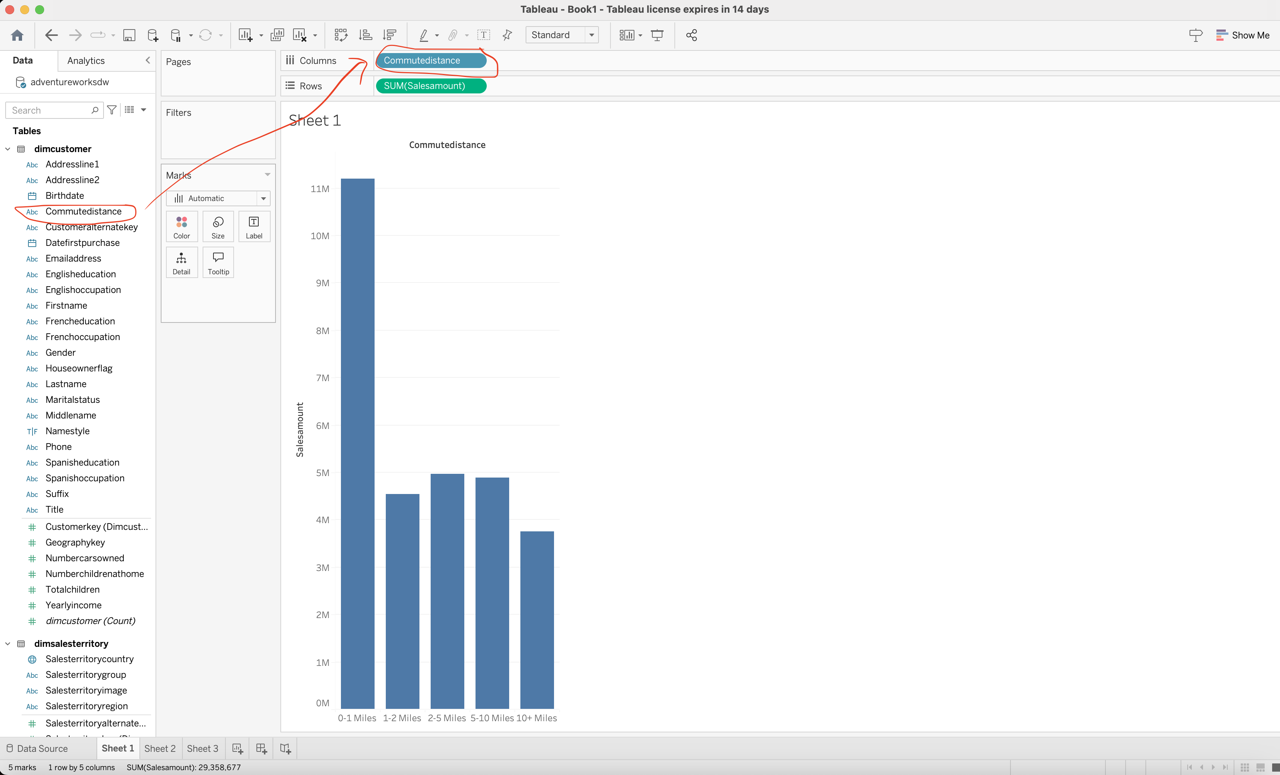Add a new dashboard from bottom bar
The height and width of the screenshot is (775, 1280).
pyautogui.click(x=261, y=748)
